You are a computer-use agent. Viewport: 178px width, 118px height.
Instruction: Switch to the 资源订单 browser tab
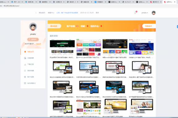(x=31, y=2)
